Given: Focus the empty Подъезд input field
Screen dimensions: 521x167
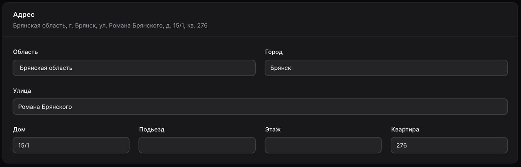Looking at the screenshot, I should click(x=197, y=145).
